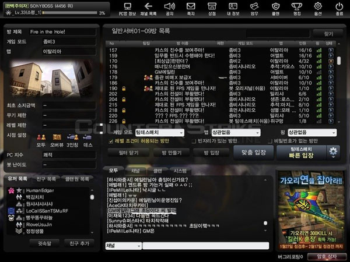The image size is (350, 262).
Task: Click 암호 상자 button
Action: tap(327, 257)
